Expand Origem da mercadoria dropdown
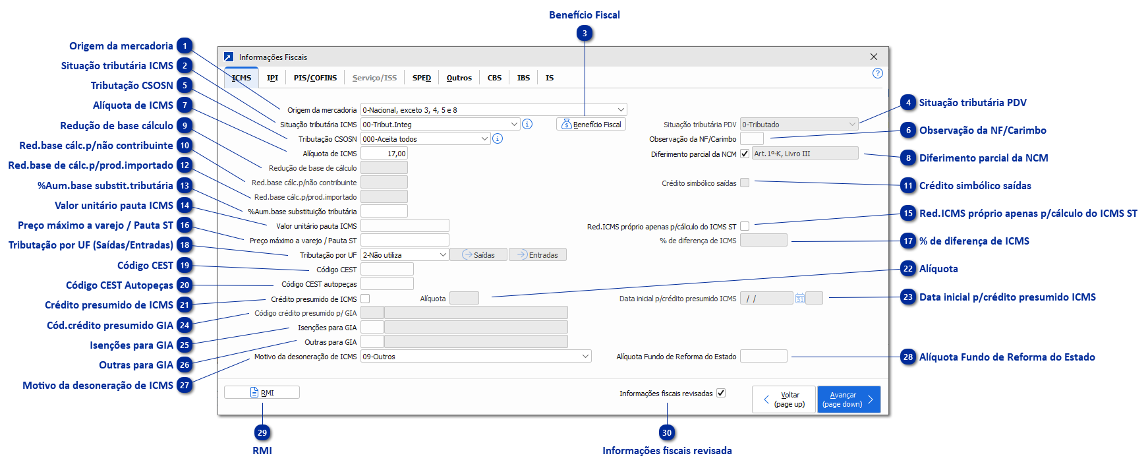This screenshot has width=1148, height=468. [x=620, y=109]
